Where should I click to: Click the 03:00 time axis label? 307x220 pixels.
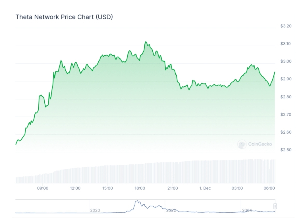[x=237, y=188]
